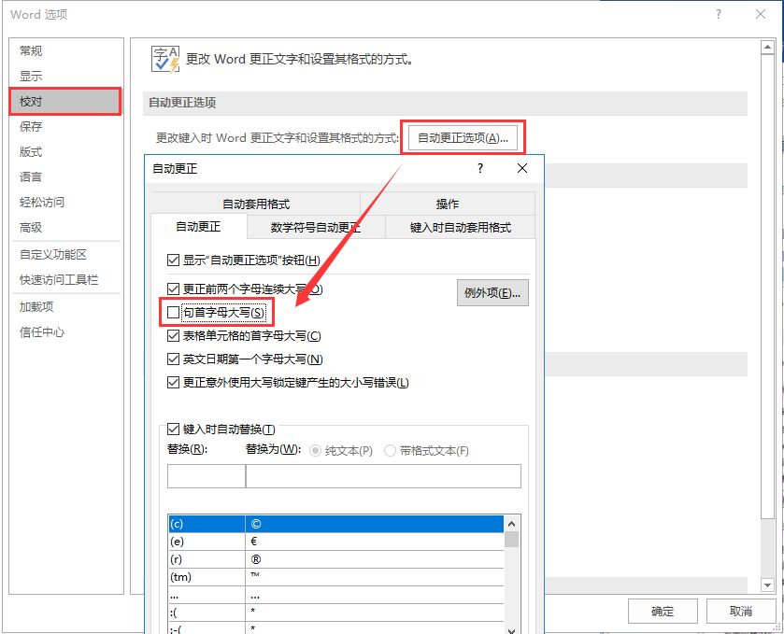This screenshot has height=634, width=784.
Task: Toggle 显示自动更正选项按钮 checkbox
Action: 173,260
